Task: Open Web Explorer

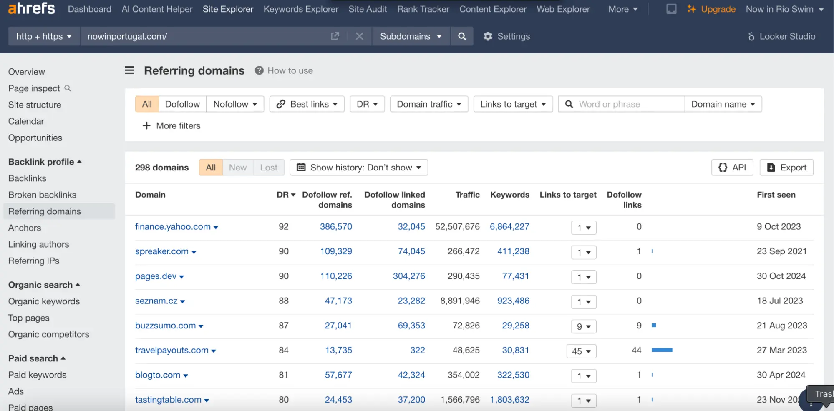Action: pyautogui.click(x=563, y=9)
